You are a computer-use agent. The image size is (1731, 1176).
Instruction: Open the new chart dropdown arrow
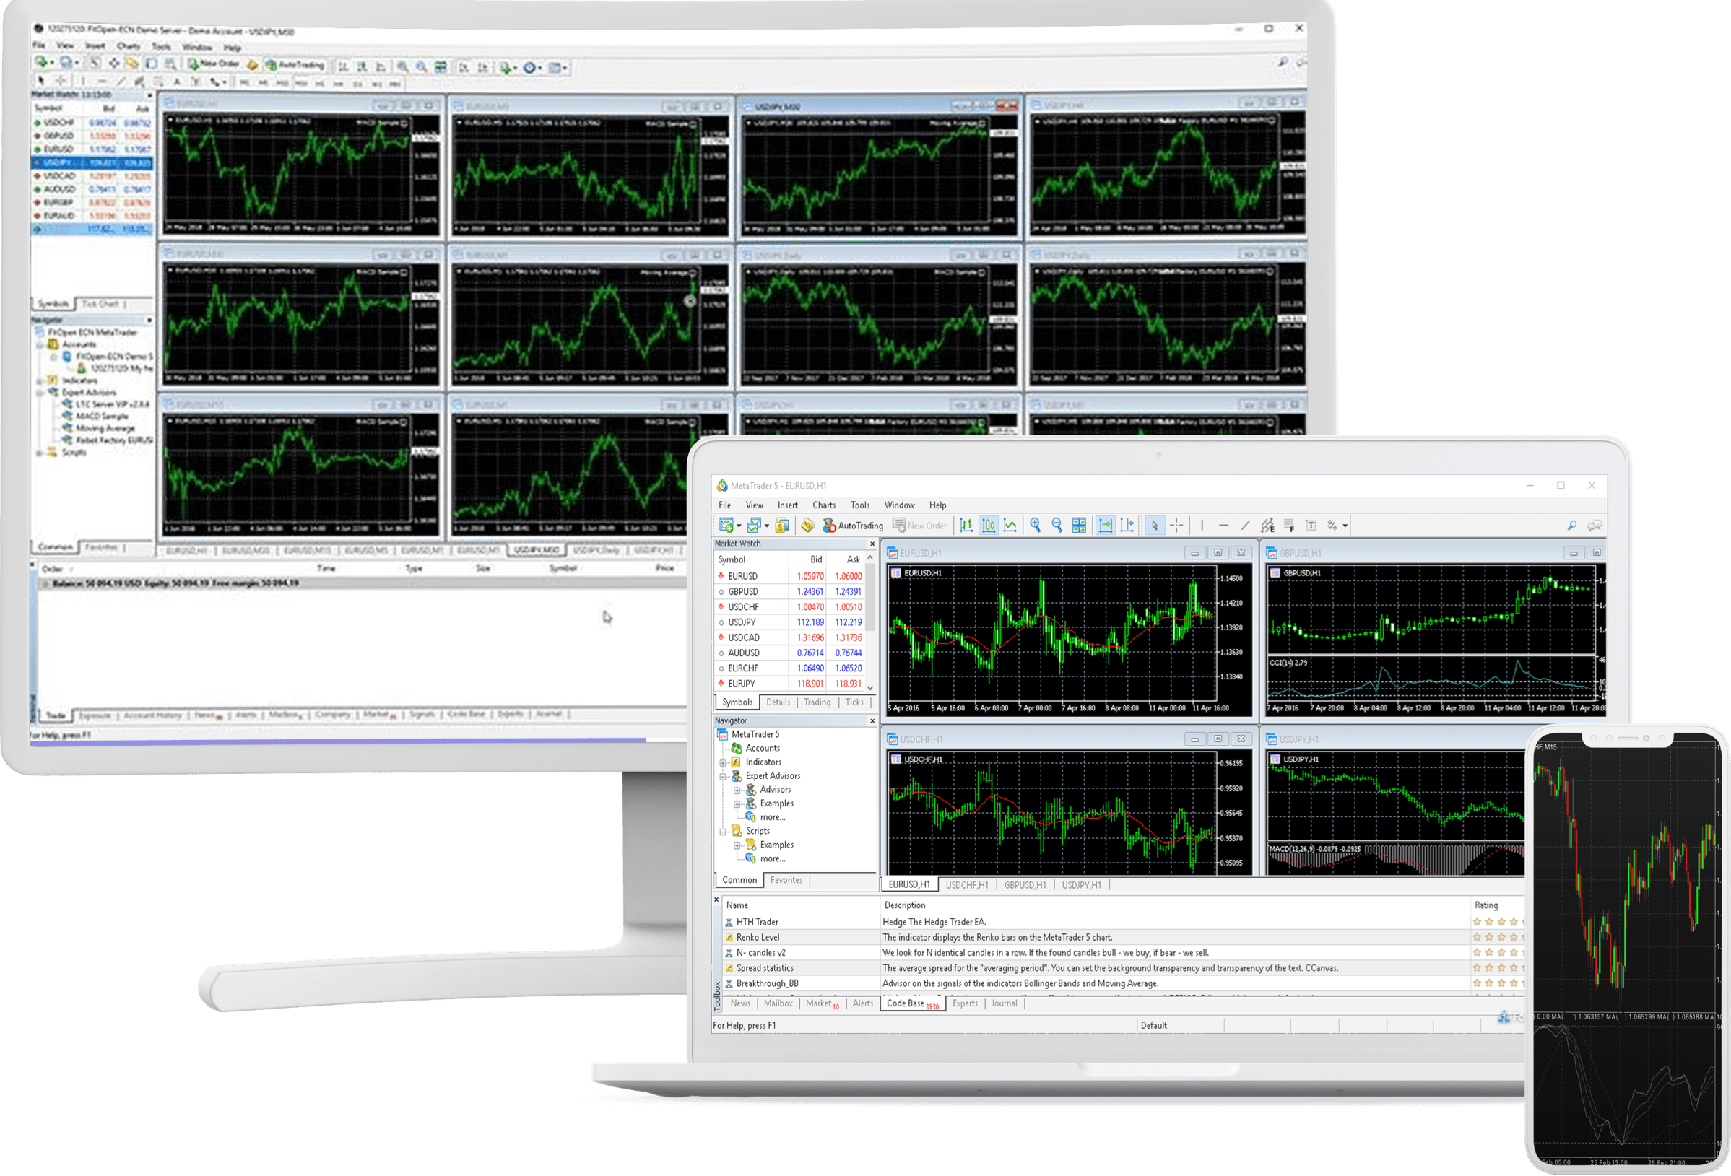739,526
